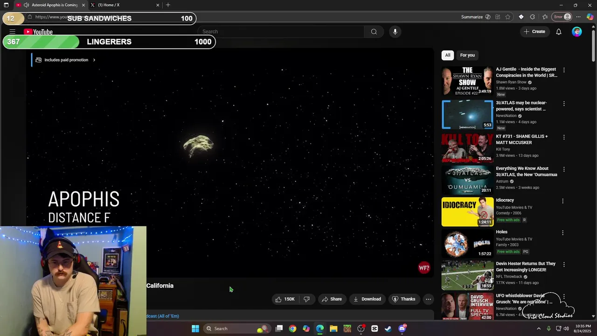Open the YouTube account avatar menu
This screenshot has width=597, height=336.
click(x=577, y=32)
